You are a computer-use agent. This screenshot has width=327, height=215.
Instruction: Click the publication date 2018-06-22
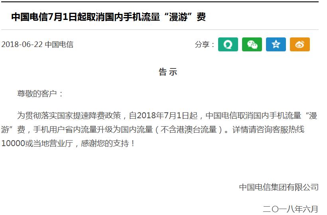pos(22,44)
